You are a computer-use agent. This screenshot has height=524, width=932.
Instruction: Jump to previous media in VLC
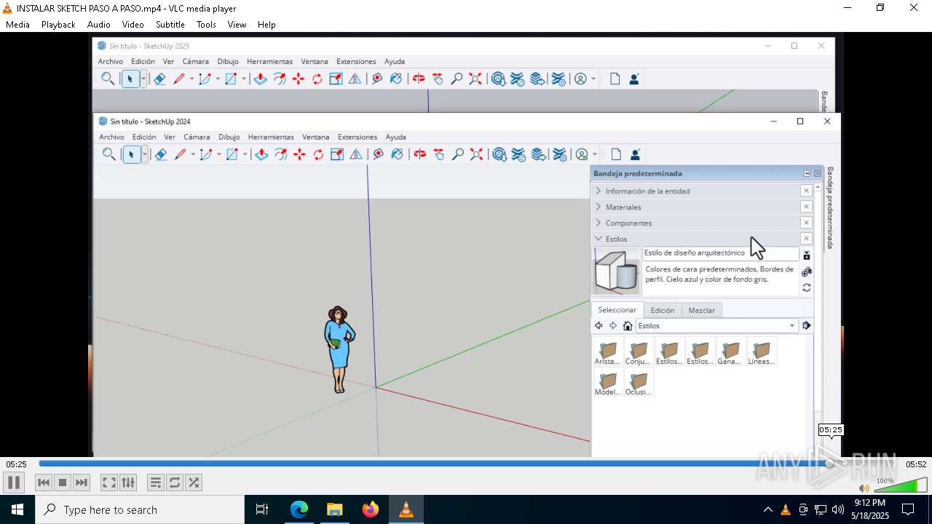[44, 483]
